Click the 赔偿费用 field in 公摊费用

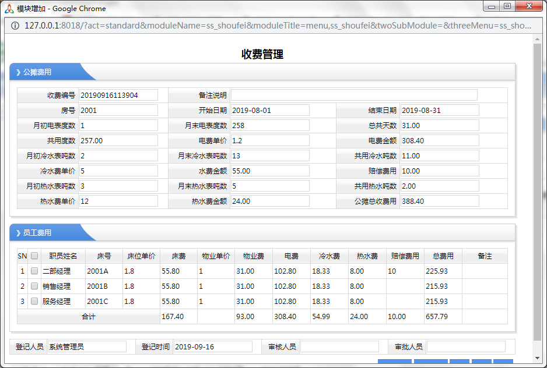pyautogui.click(x=439, y=171)
